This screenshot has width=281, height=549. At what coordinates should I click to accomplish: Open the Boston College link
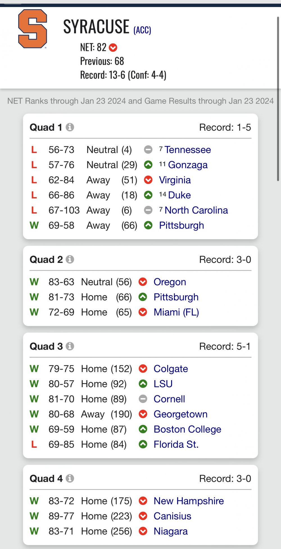coord(187,429)
